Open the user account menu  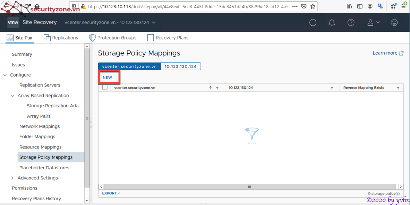(373, 23)
